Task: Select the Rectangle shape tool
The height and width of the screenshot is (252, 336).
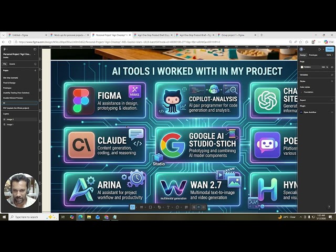Action: [x=150, y=207]
